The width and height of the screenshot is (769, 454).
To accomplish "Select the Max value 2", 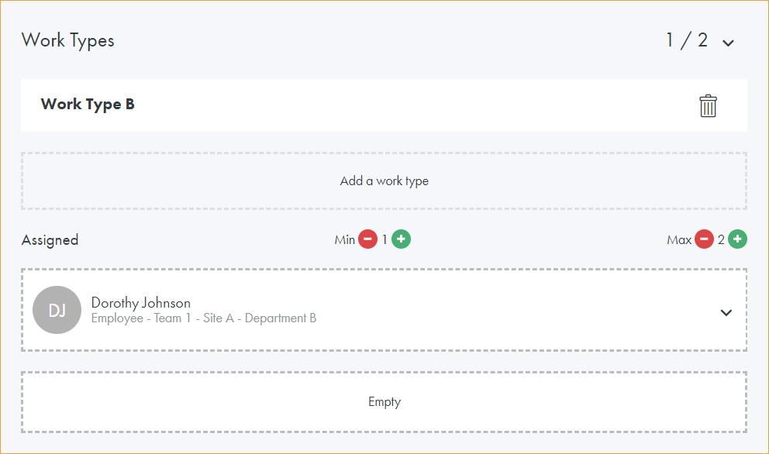I will coord(721,240).
